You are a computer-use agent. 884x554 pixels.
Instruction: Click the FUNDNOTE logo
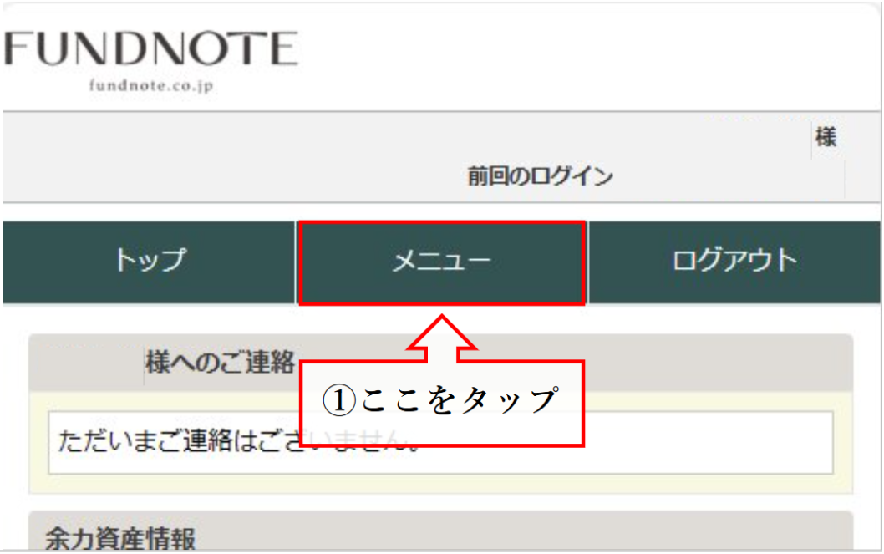(x=150, y=48)
